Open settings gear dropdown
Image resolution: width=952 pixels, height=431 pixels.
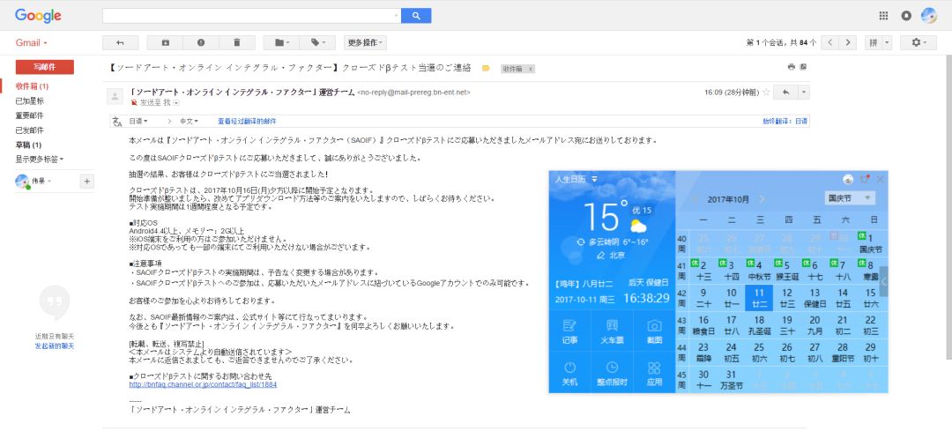918,42
